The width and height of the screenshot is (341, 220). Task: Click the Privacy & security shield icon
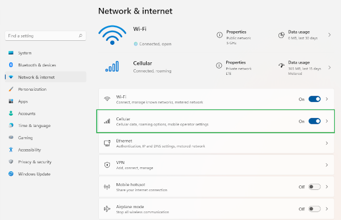[11, 162]
